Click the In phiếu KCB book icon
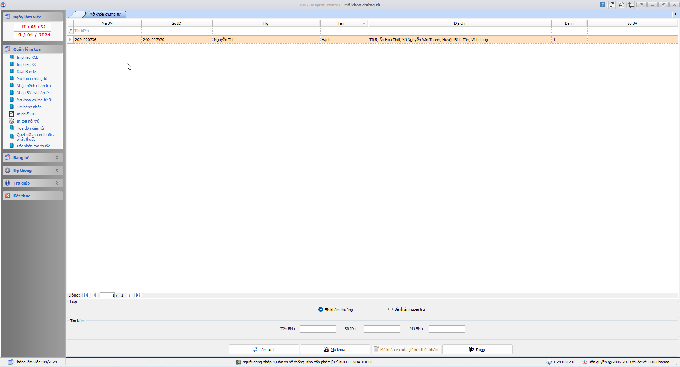 [12, 57]
